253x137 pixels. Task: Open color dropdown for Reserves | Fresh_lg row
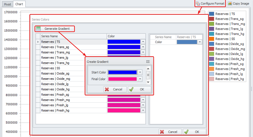(x=143, y=105)
